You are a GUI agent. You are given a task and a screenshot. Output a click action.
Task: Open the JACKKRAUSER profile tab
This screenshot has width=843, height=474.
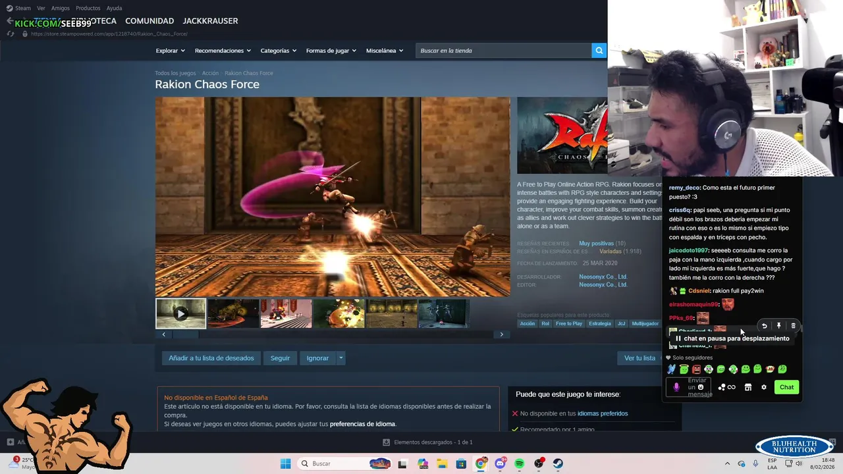click(210, 21)
